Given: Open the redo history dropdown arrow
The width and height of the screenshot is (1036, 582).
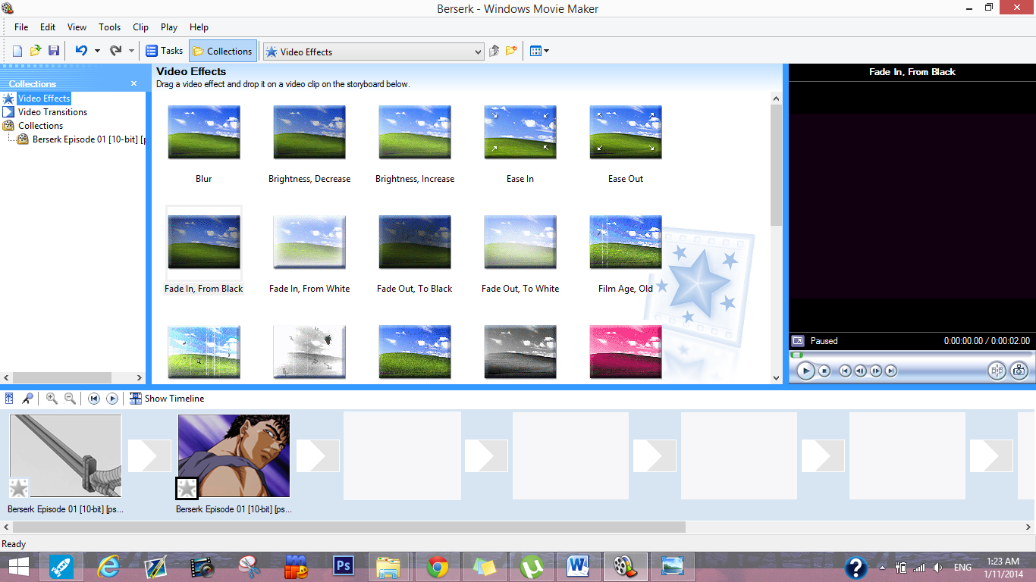Looking at the screenshot, I should tap(131, 51).
